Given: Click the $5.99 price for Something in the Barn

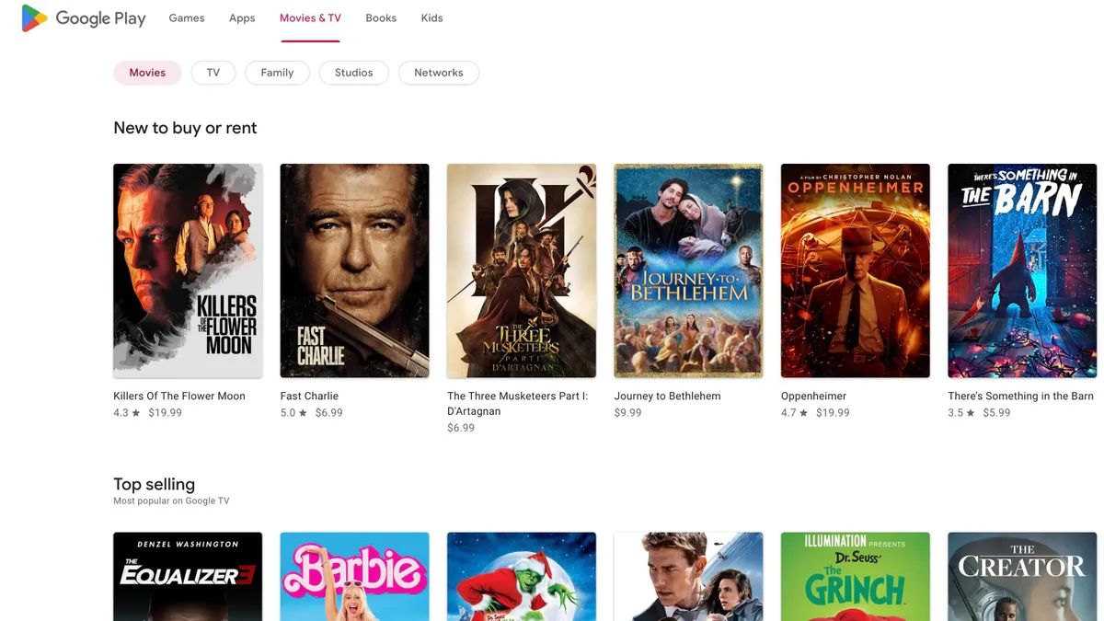Looking at the screenshot, I should [996, 413].
